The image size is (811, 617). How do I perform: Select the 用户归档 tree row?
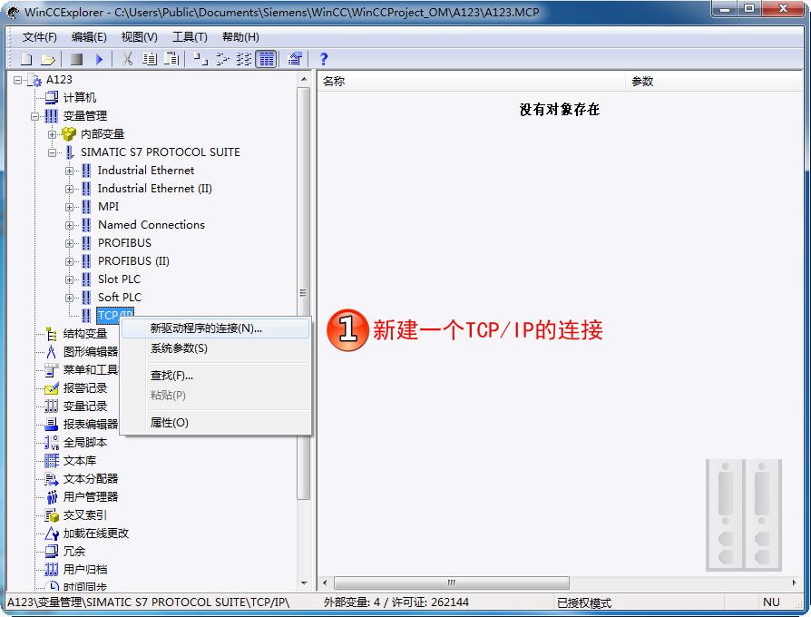[85, 570]
